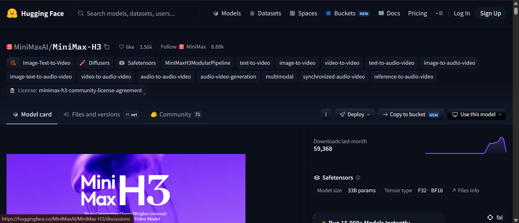Open the Datasets page

265,13
